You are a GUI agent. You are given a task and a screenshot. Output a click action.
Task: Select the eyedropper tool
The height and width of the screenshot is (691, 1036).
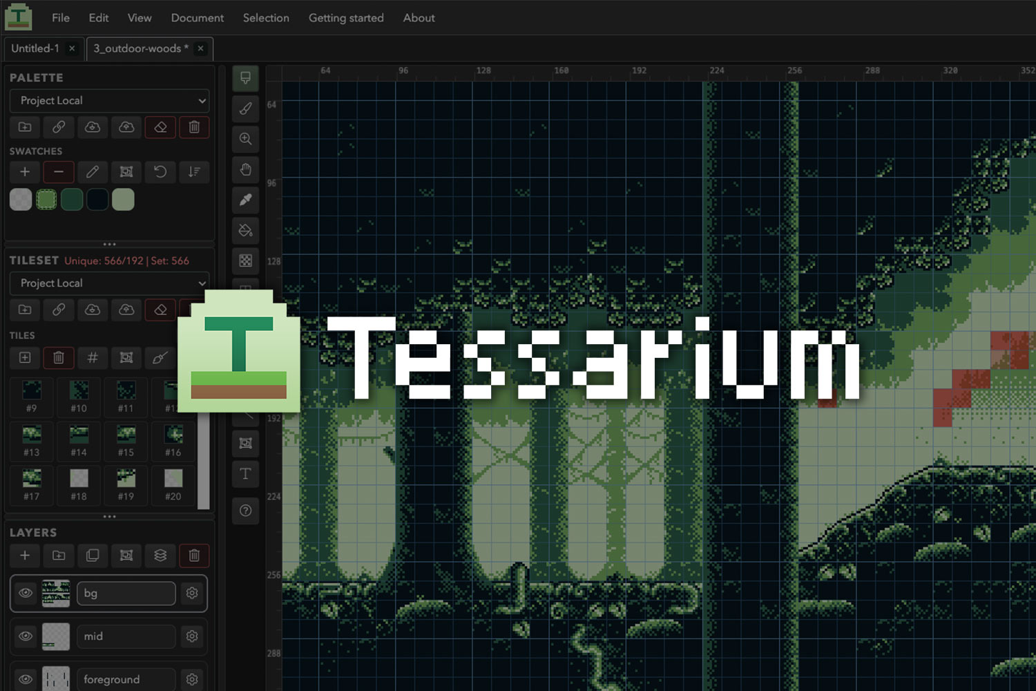coord(245,200)
